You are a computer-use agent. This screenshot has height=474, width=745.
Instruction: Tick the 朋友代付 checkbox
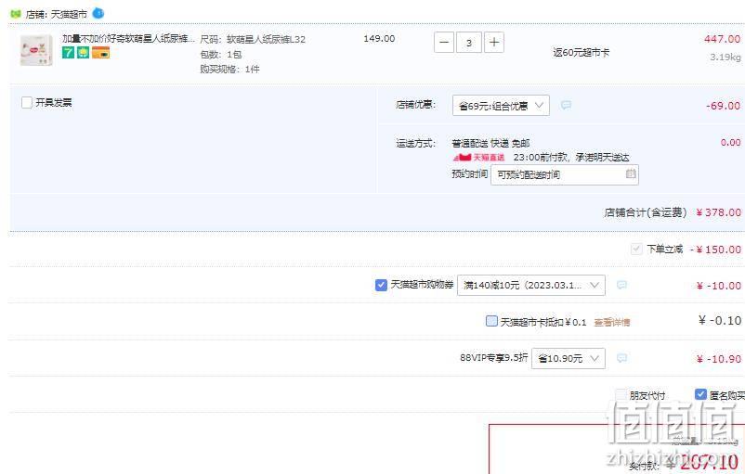tap(621, 394)
